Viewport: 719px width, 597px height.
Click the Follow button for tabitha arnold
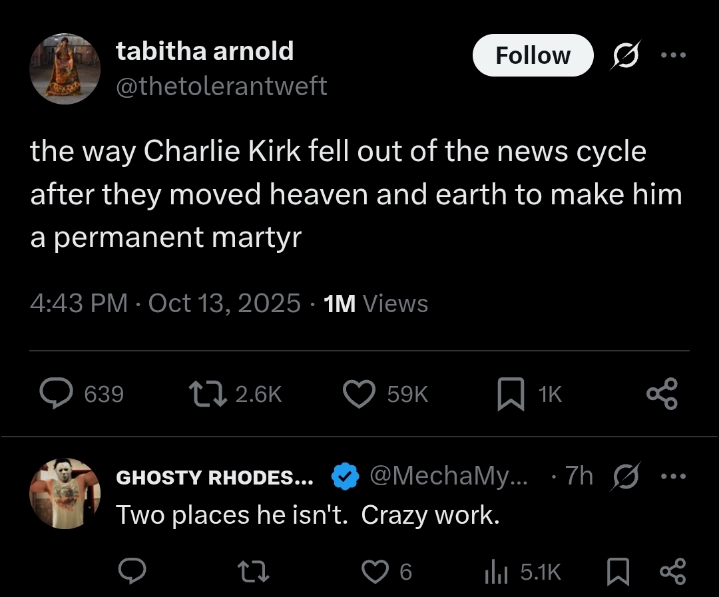[x=533, y=55]
